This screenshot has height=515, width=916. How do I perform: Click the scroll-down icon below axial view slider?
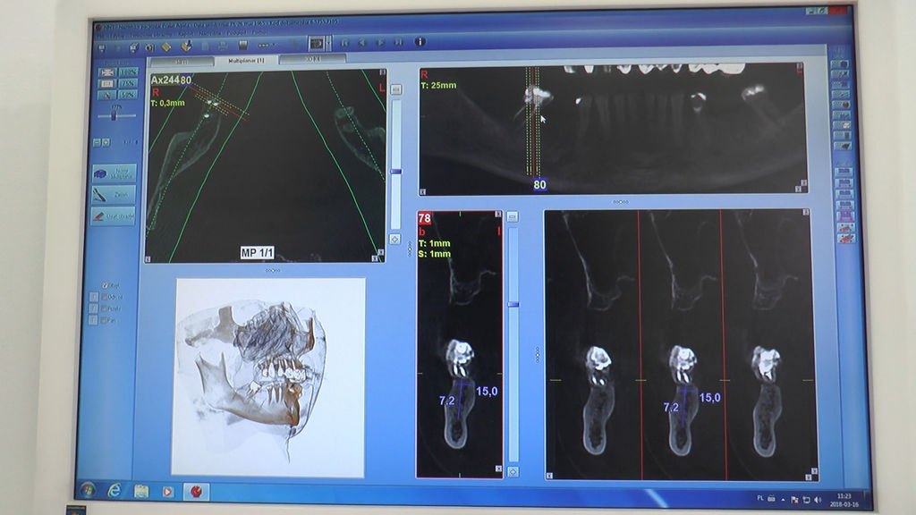[394, 240]
